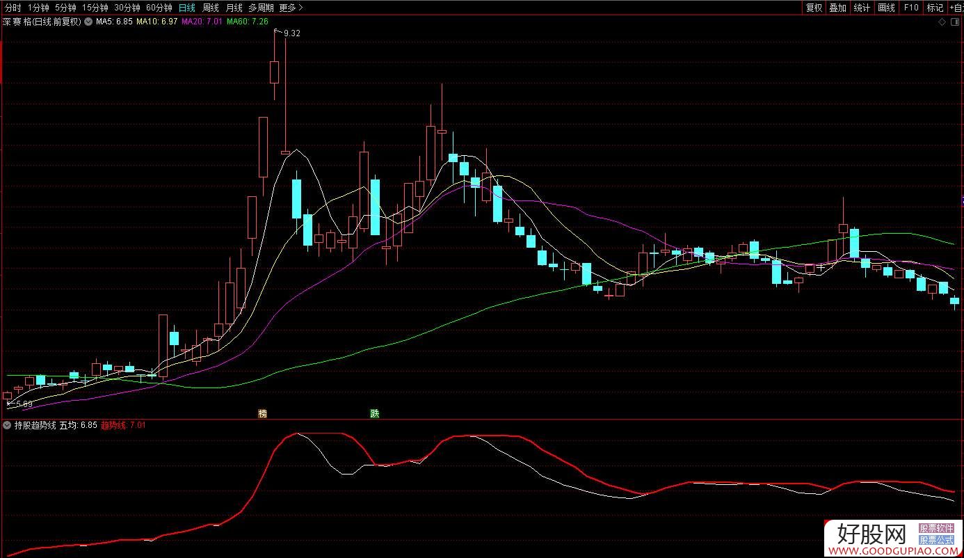The width and height of the screenshot is (964, 558).
Task: Click the 9.32 high price label
Action: [x=292, y=33]
